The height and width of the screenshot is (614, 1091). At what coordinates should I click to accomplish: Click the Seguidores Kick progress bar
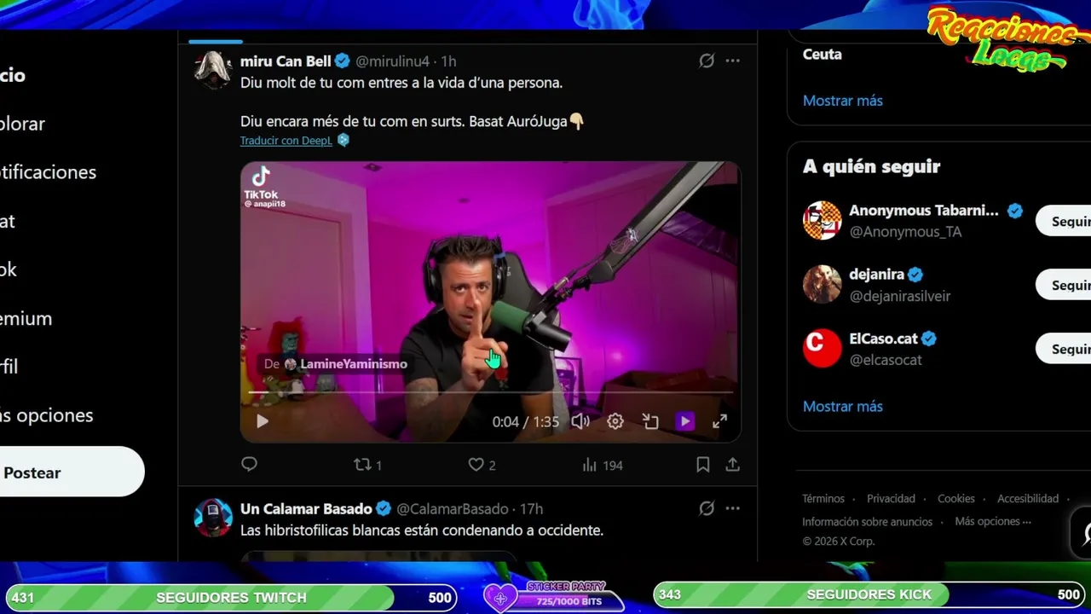869,594
